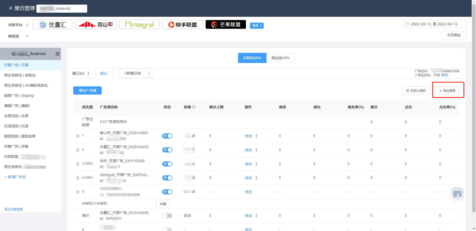
Task: Open the floating chat support icon
Action: 457,194
